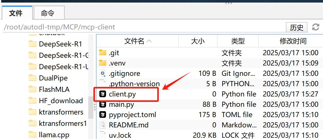The width and height of the screenshot is (323, 139).
Task: Sort files by 大小 column
Action: pos(198,41)
